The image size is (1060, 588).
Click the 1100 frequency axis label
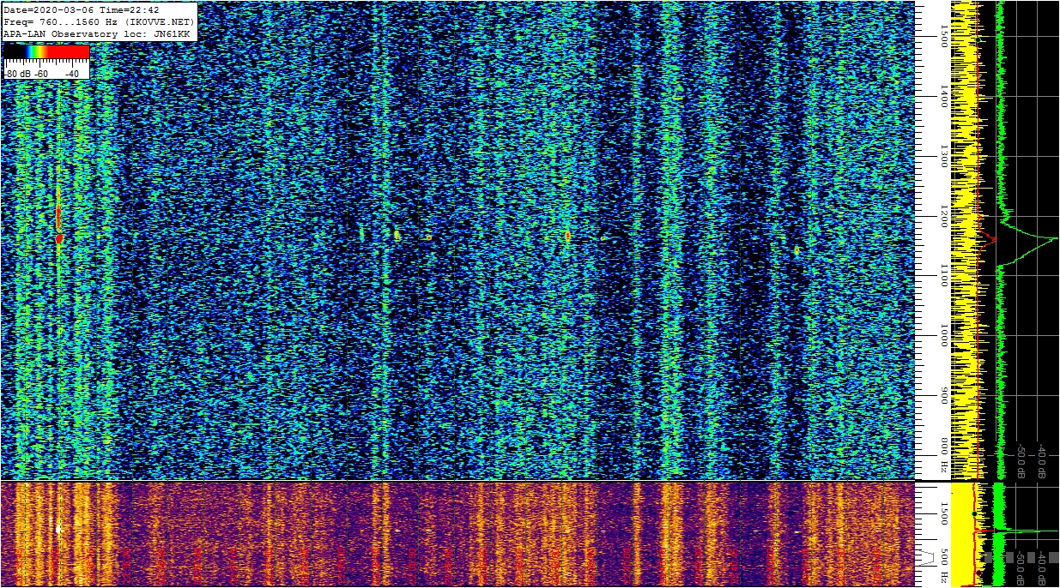tap(944, 275)
